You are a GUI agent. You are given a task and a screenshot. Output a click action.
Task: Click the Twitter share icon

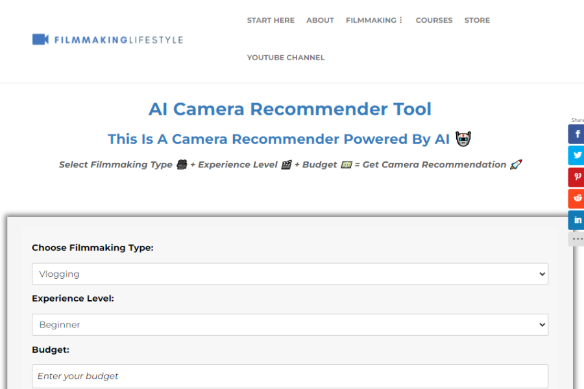tap(576, 155)
